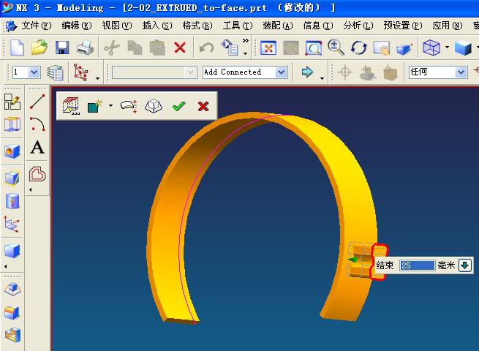Open layer settings icon next to layer box
Screen dimensions: 479x351
point(56,72)
